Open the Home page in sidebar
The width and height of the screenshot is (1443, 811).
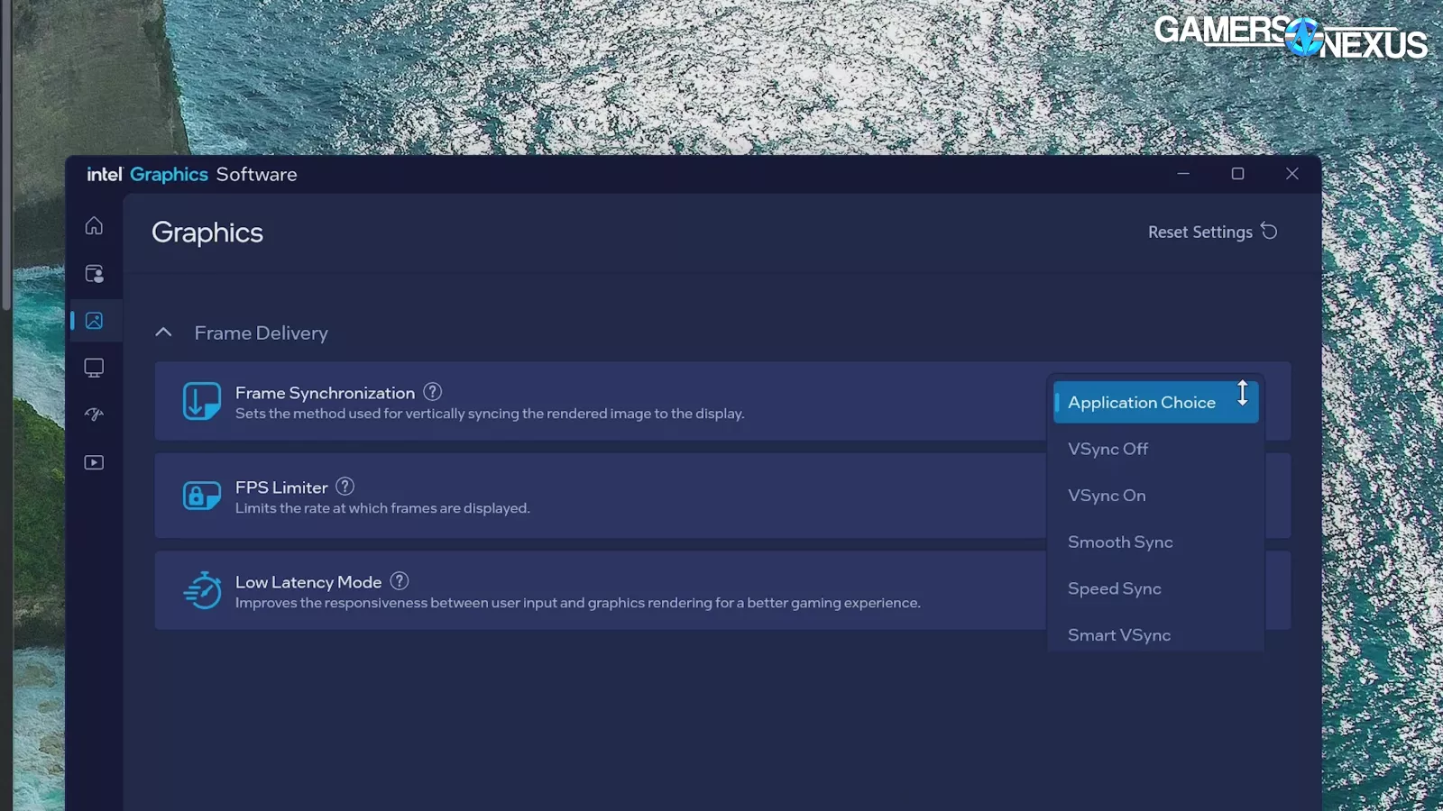click(94, 226)
